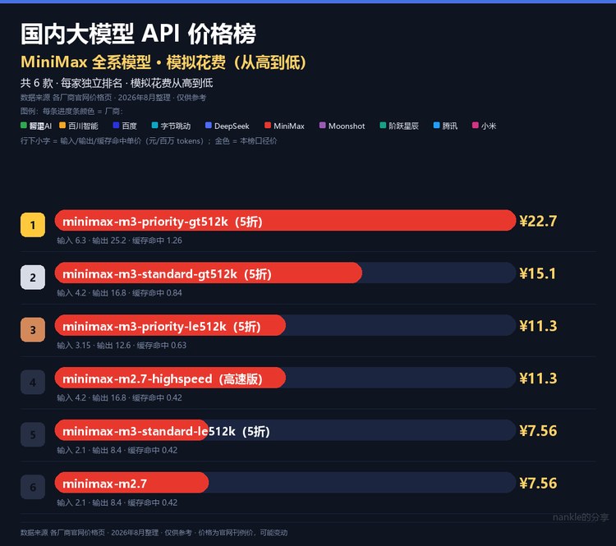616x546 pixels.
Task: Click the rank 1 yellow badge
Action: coord(33,225)
